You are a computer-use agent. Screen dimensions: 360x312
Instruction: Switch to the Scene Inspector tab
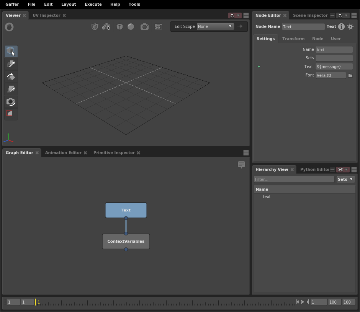[x=310, y=15]
